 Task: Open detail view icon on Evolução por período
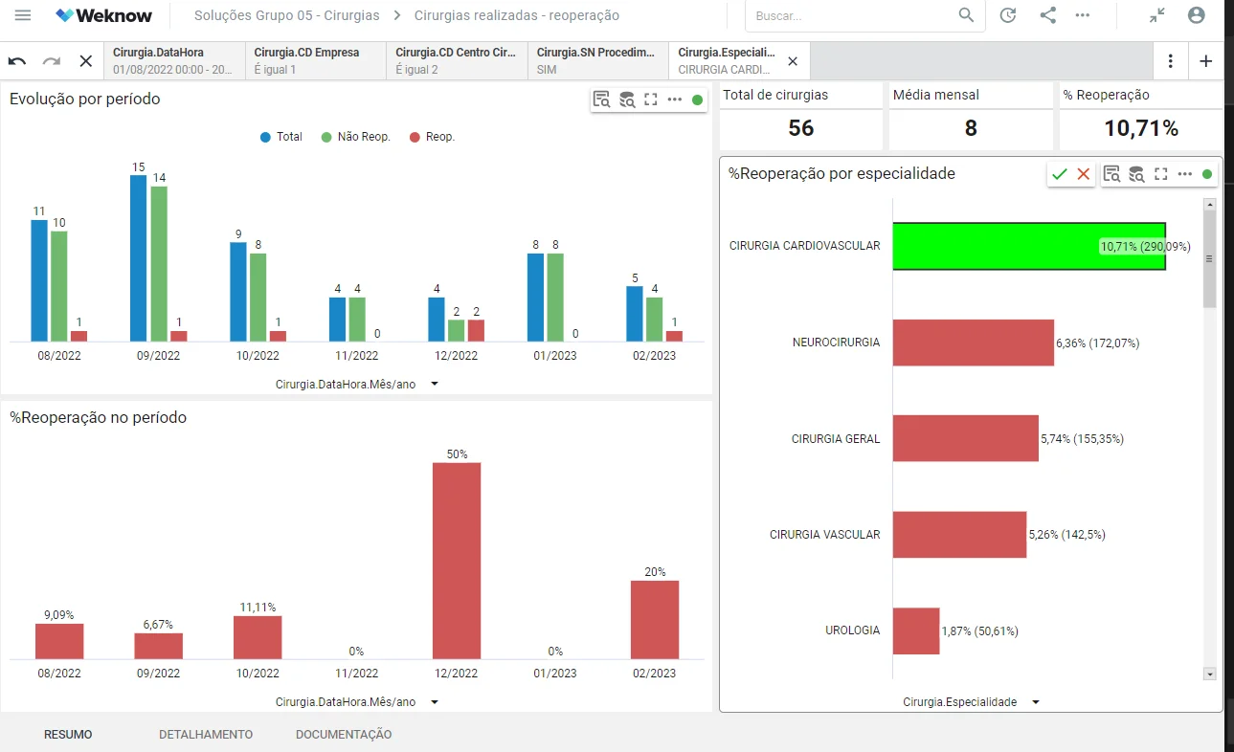(x=602, y=100)
